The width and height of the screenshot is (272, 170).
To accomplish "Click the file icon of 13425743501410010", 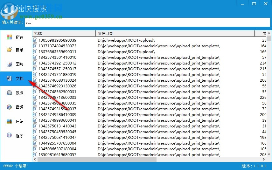I will [x=35, y=58].
